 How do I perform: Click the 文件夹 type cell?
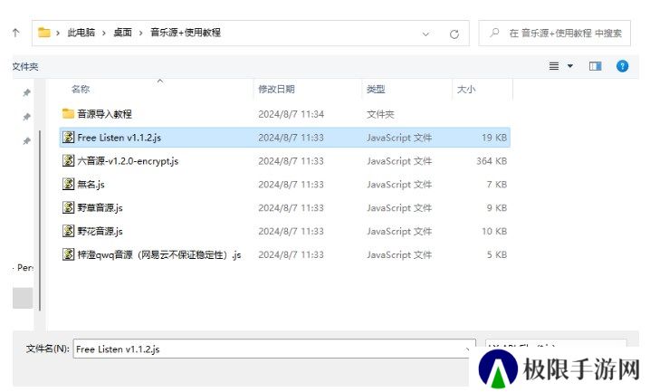[x=380, y=114]
